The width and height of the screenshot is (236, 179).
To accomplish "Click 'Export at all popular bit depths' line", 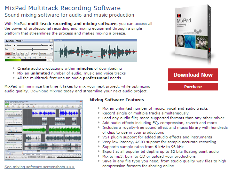I will point(161,152).
